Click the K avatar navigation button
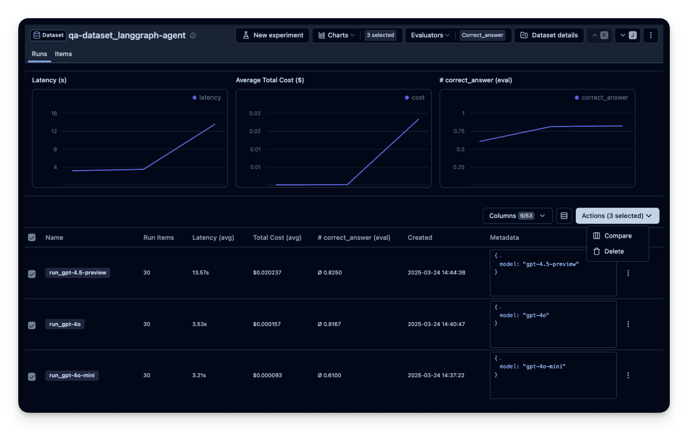The height and width of the screenshot is (431, 688). tap(599, 35)
